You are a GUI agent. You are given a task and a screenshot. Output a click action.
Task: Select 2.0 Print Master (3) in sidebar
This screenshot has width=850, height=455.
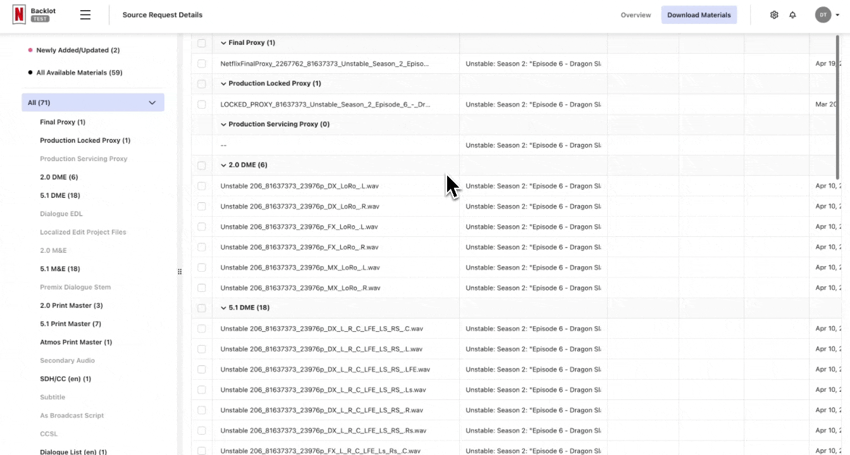[x=71, y=305]
